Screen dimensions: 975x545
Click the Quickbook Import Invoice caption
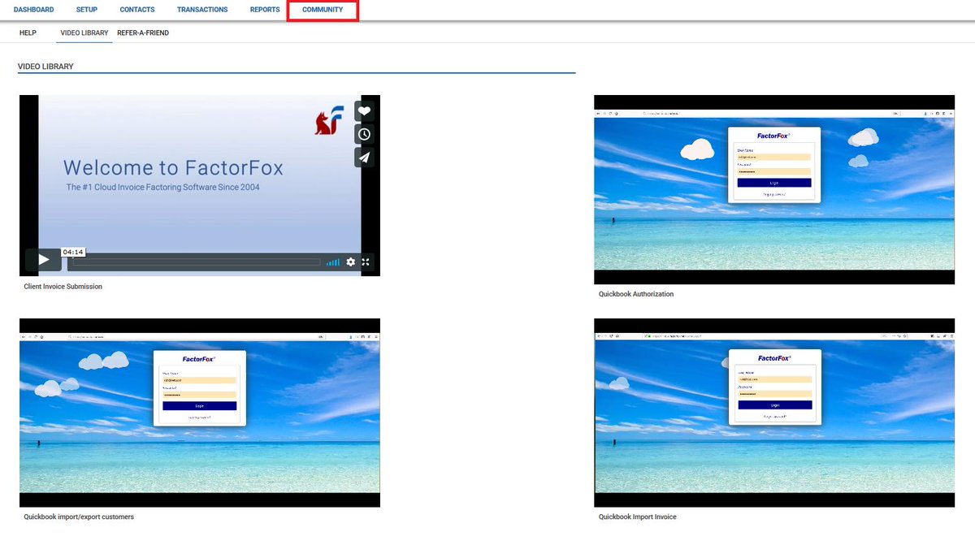[638, 517]
